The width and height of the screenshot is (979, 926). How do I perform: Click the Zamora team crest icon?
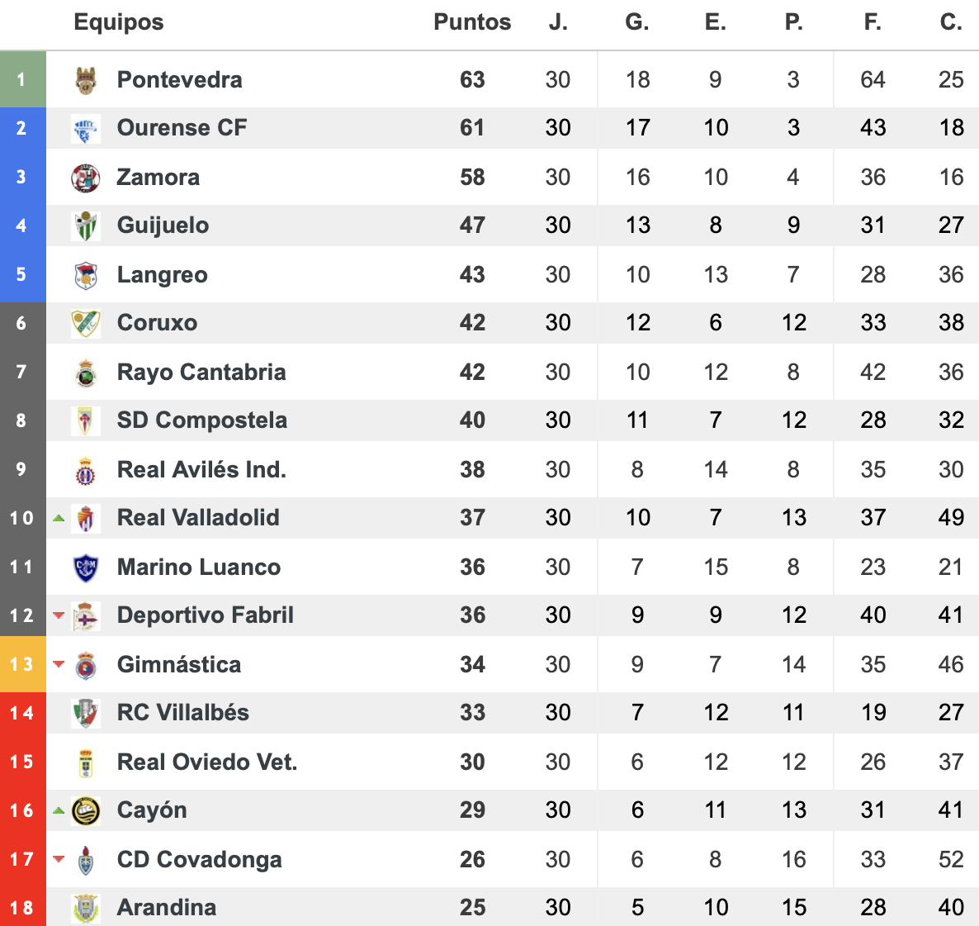86,178
